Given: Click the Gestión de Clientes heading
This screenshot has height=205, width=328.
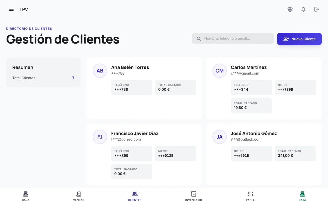Looking at the screenshot, I should pyautogui.click(x=63, y=39).
